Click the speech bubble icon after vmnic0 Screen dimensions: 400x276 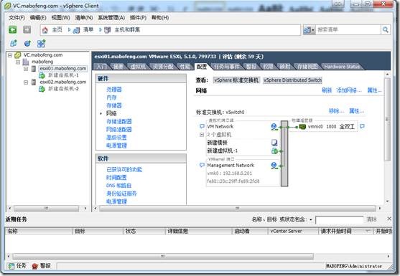pyautogui.click(x=362, y=126)
